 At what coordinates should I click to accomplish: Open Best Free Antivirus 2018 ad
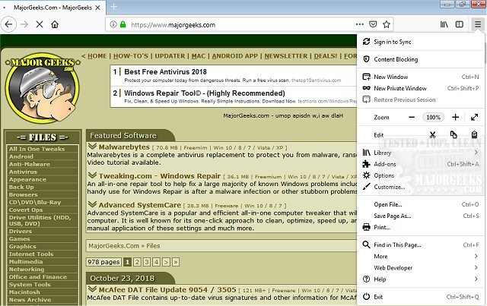[x=165, y=72]
